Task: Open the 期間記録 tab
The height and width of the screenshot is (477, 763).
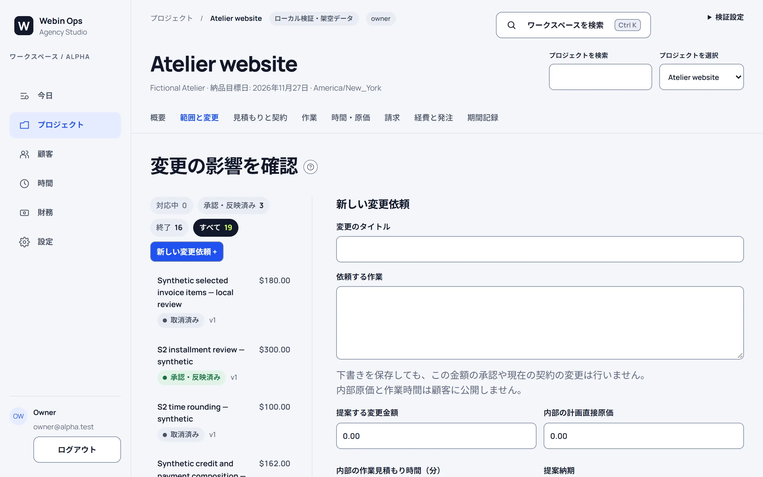Action: (483, 118)
